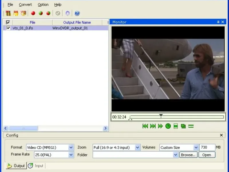
Task: Click the Output File Name column header
Action: click(77, 22)
